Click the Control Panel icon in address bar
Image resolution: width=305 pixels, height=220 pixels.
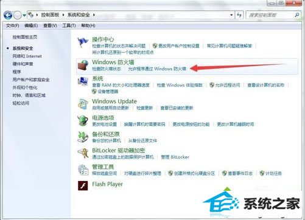pos(30,15)
